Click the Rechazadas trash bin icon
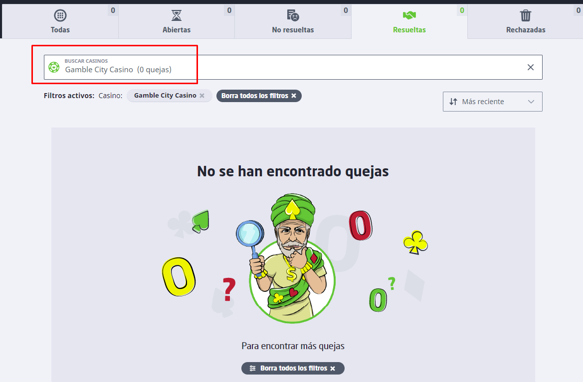This screenshot has width=583, height=382. coord(526,15)
